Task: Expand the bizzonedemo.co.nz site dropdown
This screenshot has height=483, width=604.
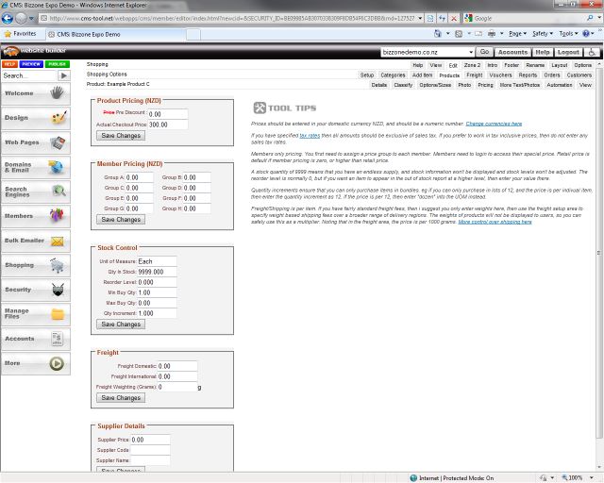Action: tap(469, 53)
